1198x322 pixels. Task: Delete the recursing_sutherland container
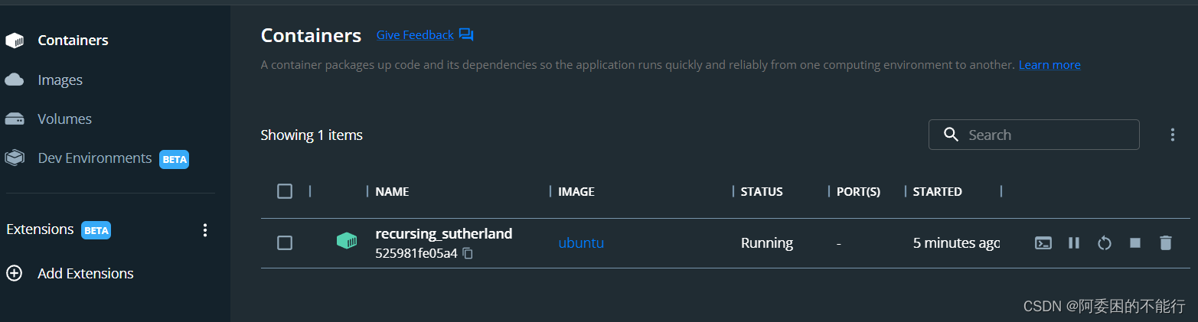(x=1165, y=243)
